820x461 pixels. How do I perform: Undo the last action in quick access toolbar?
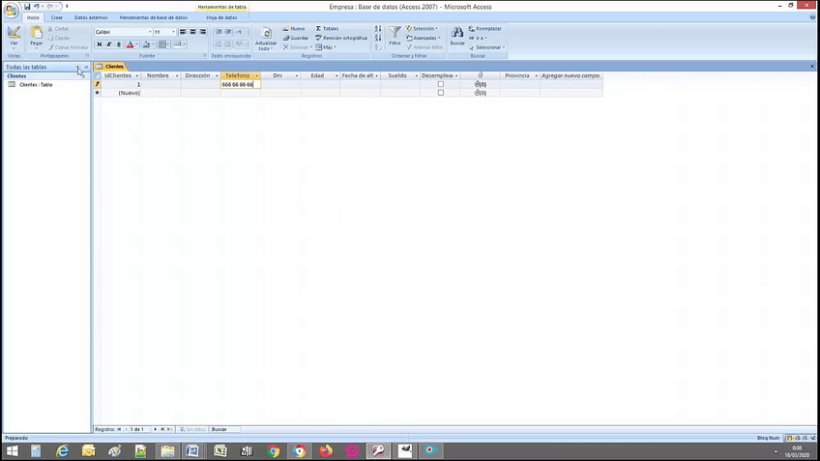(36, 6)
